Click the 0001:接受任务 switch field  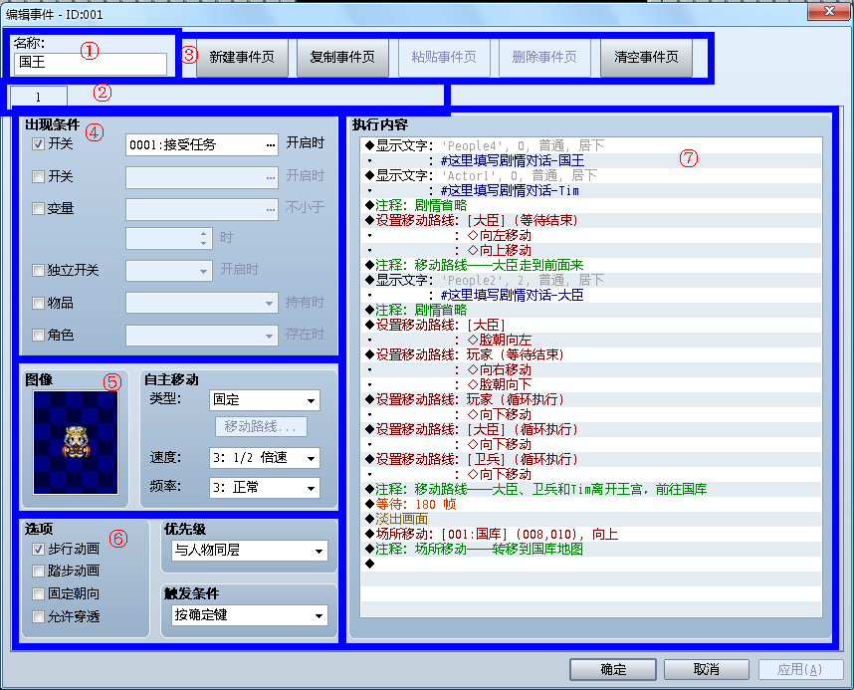click(201, 145)
